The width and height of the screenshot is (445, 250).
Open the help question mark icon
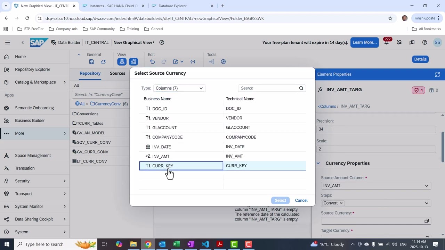click(x=424, y=42)
